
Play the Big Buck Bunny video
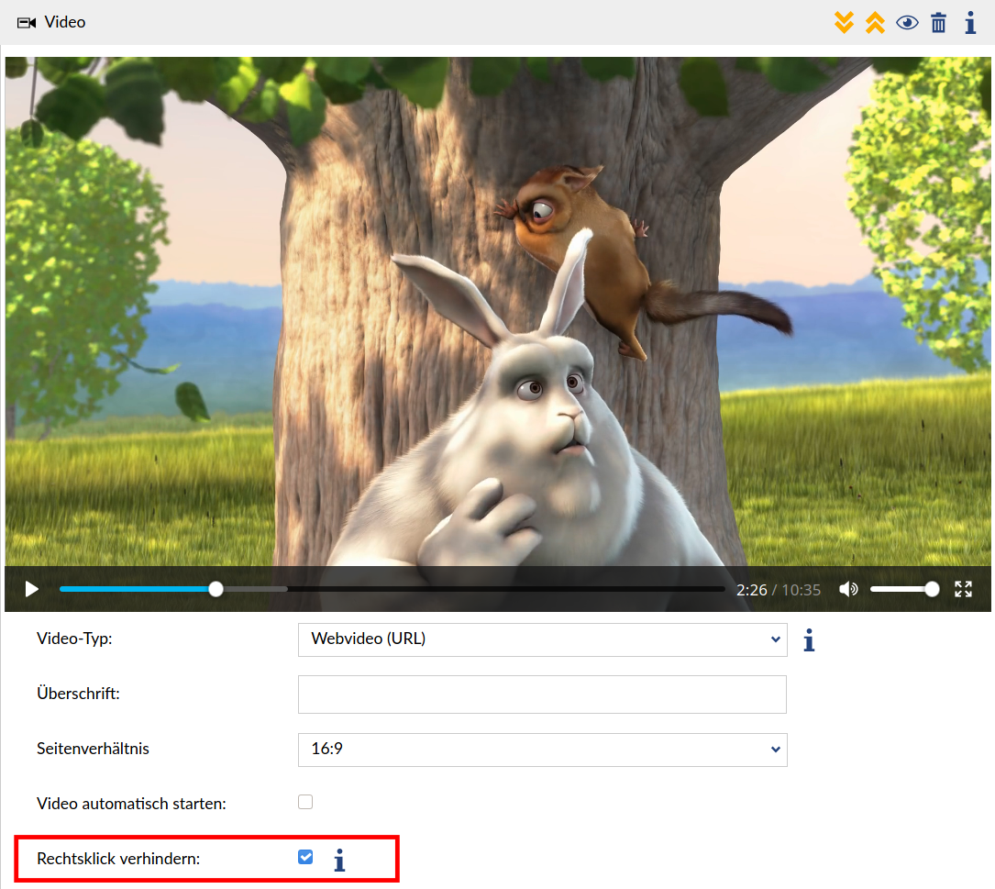[32, 589]
